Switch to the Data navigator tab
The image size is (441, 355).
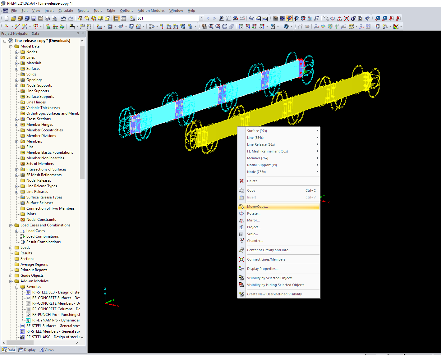point(8,350)
